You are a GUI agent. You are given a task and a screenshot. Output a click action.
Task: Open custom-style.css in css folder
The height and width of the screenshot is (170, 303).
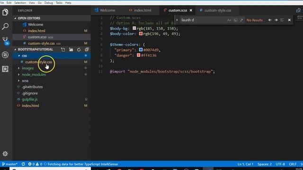coord(51,62)
